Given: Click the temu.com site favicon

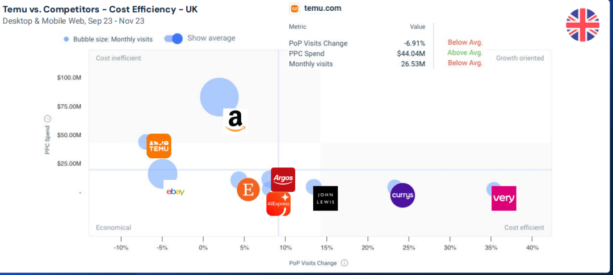Looking at the screenshot, I should point(294,9).
